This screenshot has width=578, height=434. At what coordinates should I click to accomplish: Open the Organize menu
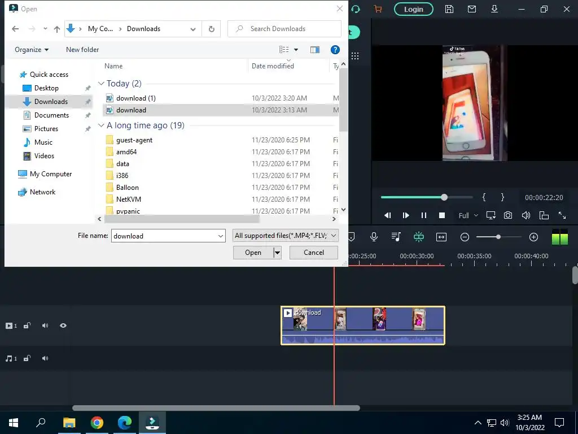point(32,50)
